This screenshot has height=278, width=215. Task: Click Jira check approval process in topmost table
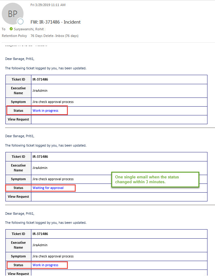(53, 102)
